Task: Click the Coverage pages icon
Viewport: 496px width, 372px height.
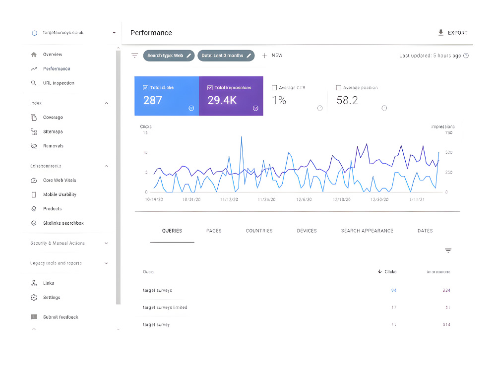Action: 34,118
